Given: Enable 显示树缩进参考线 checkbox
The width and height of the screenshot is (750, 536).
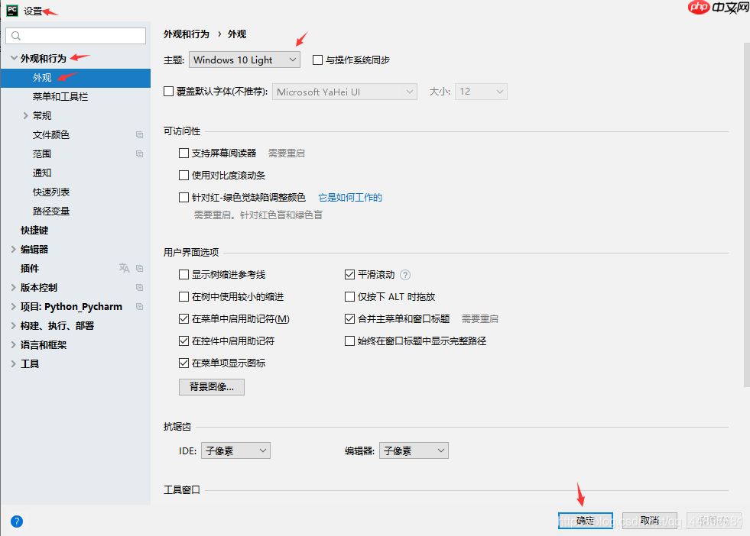Looking at the screenshot, I should point(183,274).
